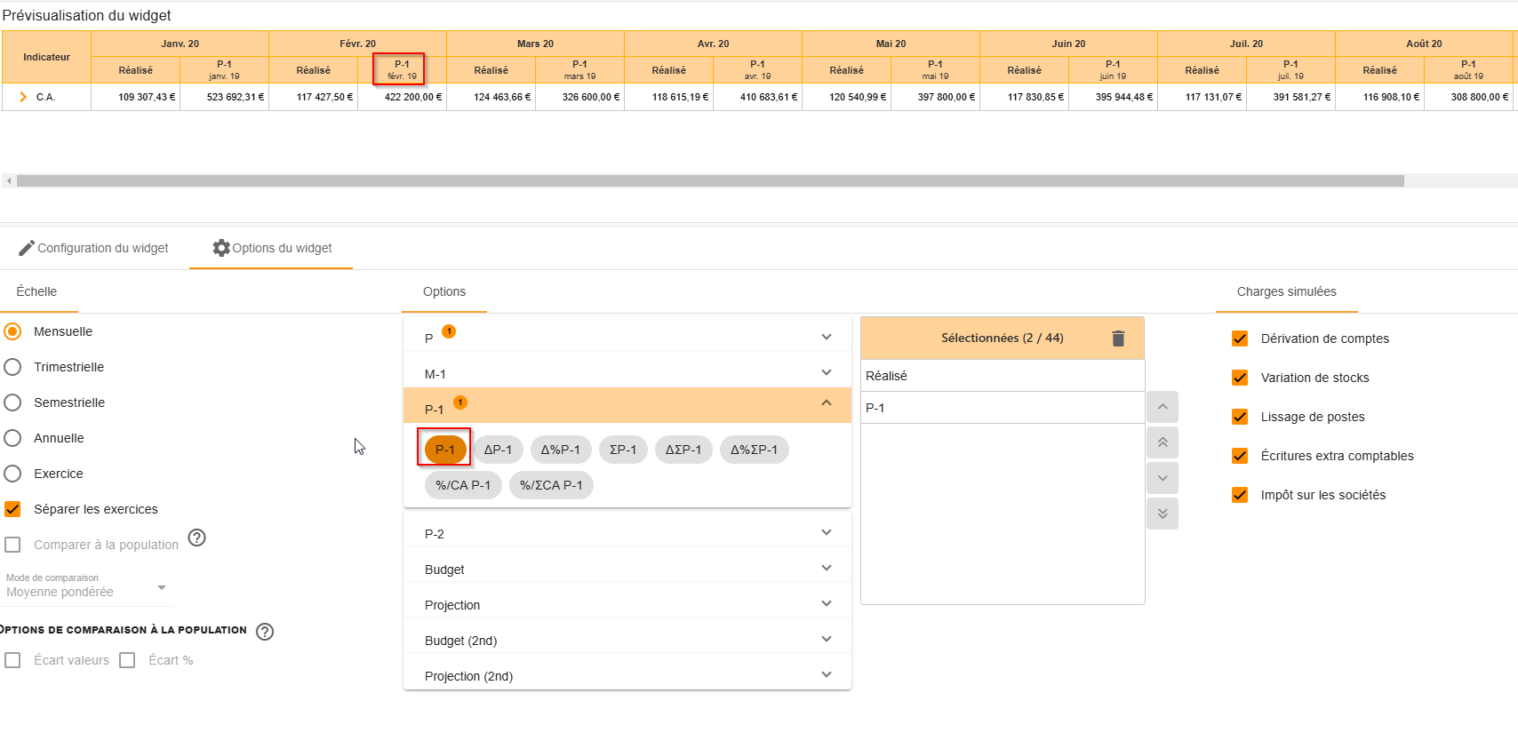The height and width of the screenshot is (733, 1518).
Task: Expand the C.A. row arrow
Action: [x=23, y=97]
